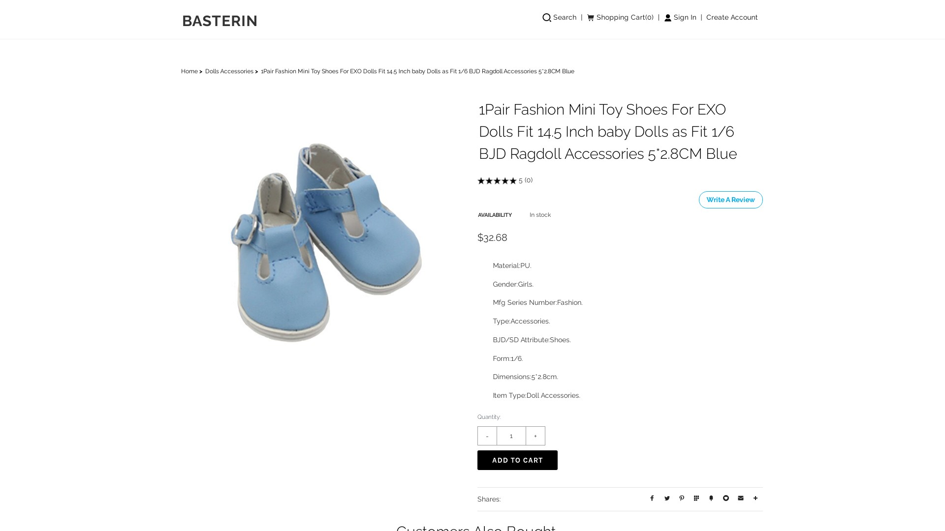This screenshot has width=945, height=531.
Task: Open Create Account page
Action: coord(732,18)
